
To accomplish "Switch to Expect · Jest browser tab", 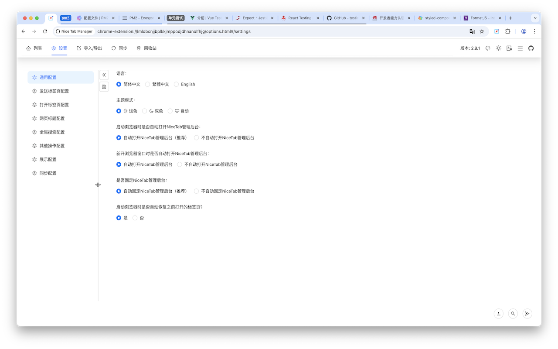I will [255, 18].
